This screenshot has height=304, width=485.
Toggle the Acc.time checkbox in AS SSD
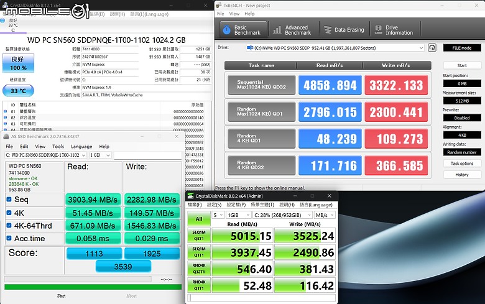[x=9, y=238]
